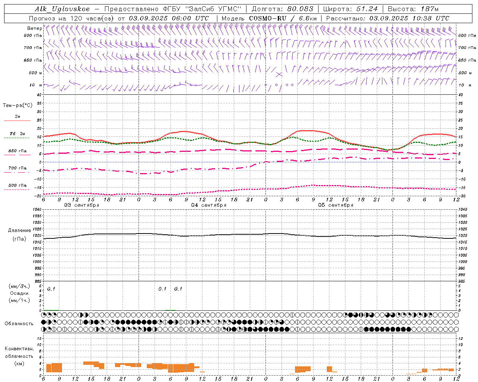The height and width of the screenshot is (382, 478).
Task: Click the left-axis 40 temperature tick label
Action: pyautogui.click(x=39, y=95)
